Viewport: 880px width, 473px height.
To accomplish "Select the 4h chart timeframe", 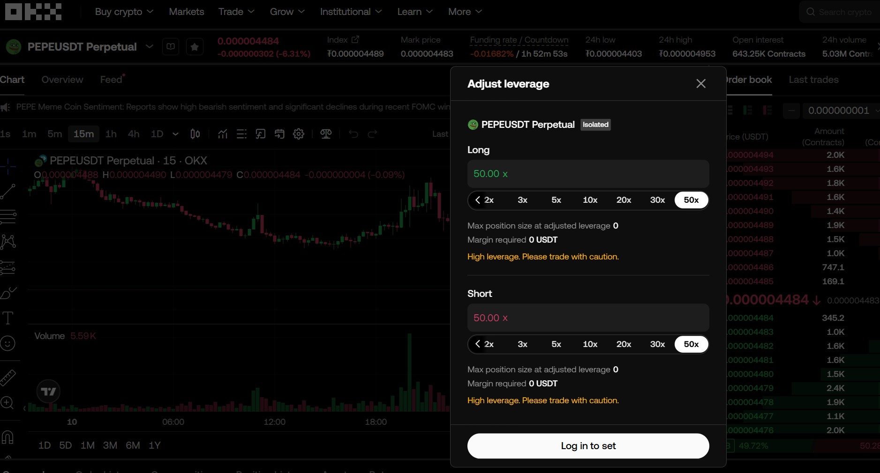I will (x=134, y=134).
